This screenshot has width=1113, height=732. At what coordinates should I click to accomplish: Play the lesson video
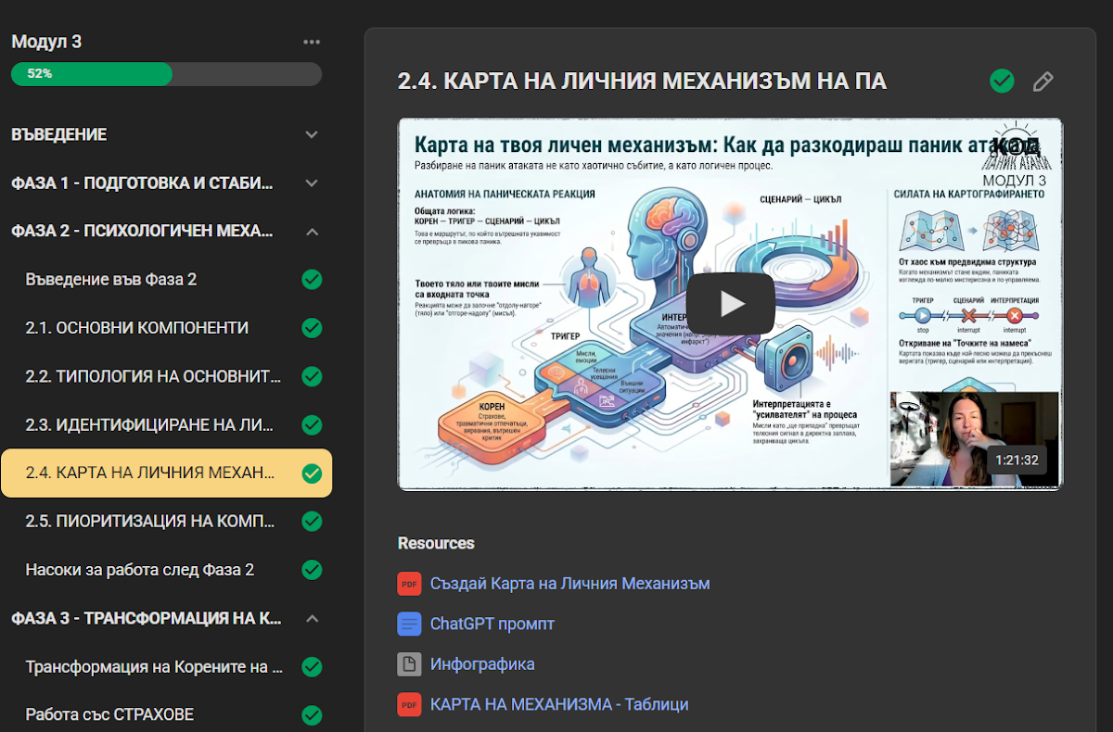[730, 303]
